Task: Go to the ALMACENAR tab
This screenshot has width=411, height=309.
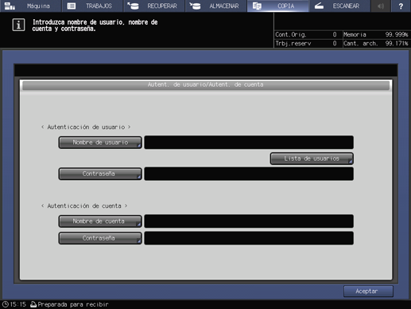Action: point(215,6)
